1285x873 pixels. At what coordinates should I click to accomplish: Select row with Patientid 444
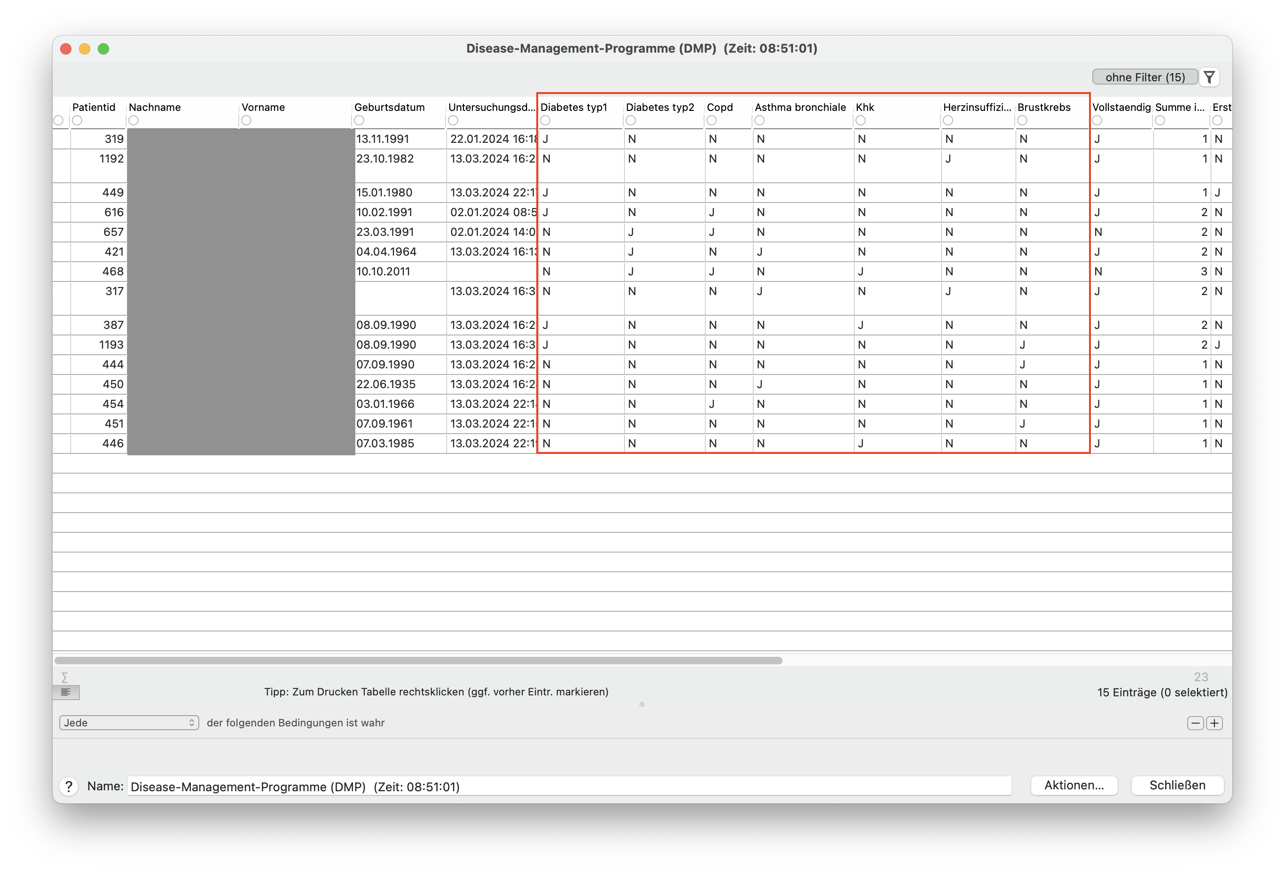click(642, 365)
